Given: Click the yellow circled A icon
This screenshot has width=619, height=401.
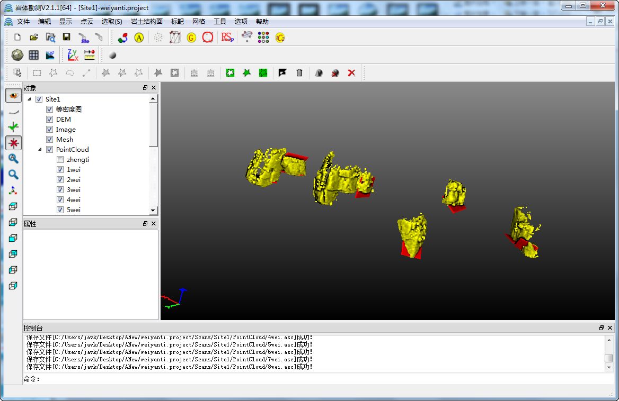Looking at the screenshot, I should pyautogui.click(x=139, y=38).
